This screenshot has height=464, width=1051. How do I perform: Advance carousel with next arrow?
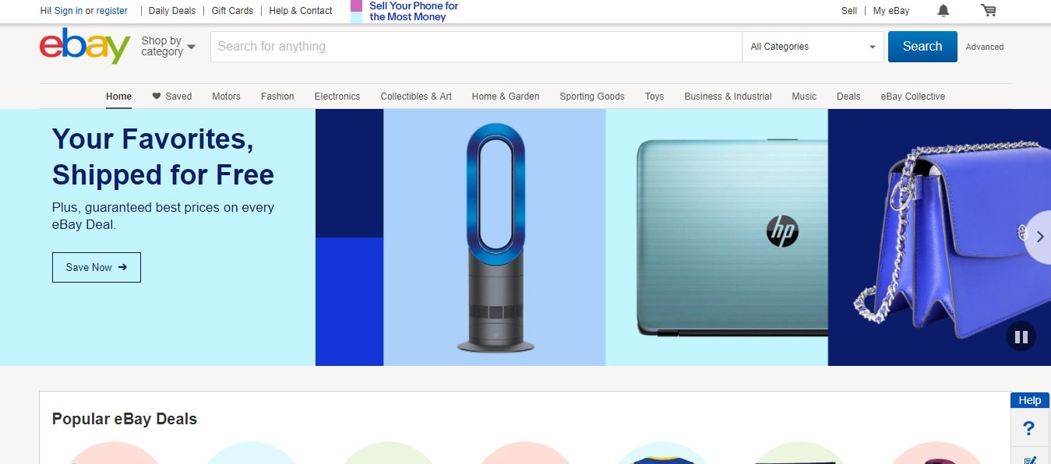[x=1039, y=237]
